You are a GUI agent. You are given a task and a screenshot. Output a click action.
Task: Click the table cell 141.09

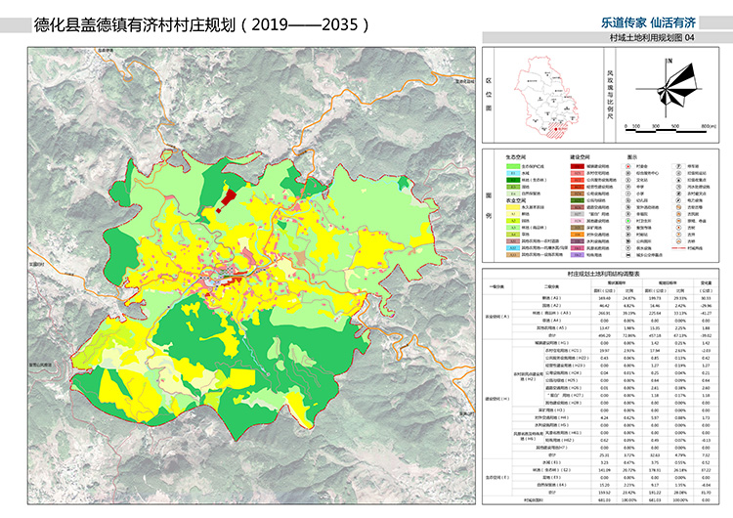click(x=604, y=470)
